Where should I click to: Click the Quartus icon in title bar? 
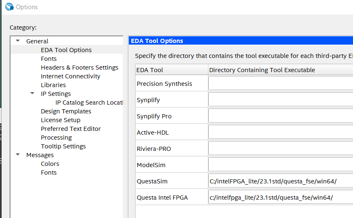click(x=9, y=7)
